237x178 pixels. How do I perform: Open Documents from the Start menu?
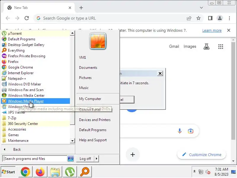click(88, 68)
